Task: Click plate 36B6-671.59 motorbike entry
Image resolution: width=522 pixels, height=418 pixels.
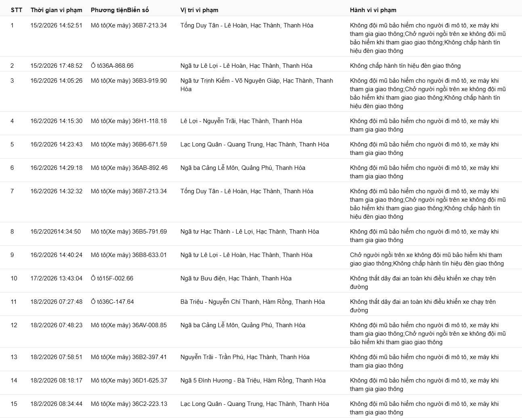Action: tap(129, 144)
